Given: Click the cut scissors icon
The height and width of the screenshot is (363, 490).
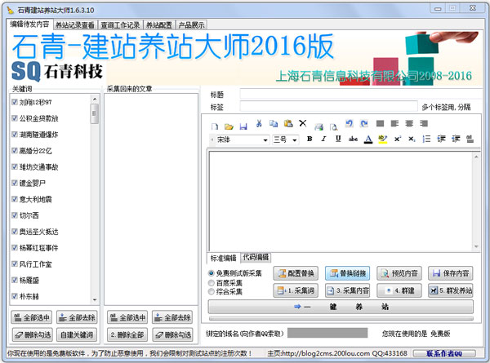Looking at the screenshot, I should (259, 124).
